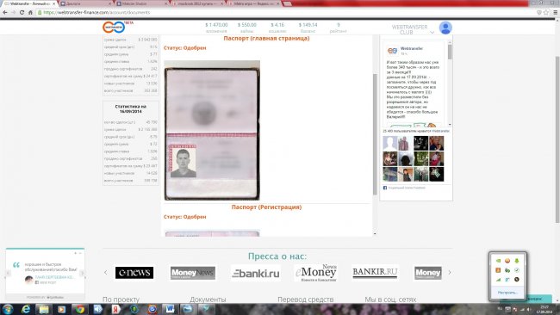The height and width of the screenshot is (315, 560).
Task: Open the Webtransfer Facebook post title
Action: (412, 48)
